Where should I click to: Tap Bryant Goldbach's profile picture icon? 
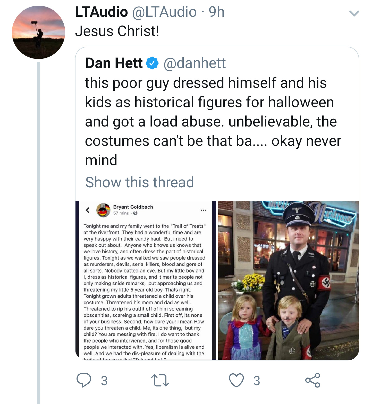click(103, 210)
